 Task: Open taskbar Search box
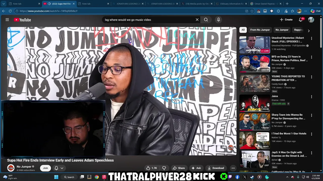[69, 177]
